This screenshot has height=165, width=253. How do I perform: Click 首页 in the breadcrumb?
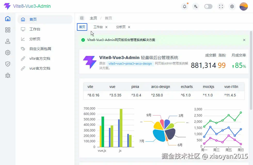pos(108,18)
